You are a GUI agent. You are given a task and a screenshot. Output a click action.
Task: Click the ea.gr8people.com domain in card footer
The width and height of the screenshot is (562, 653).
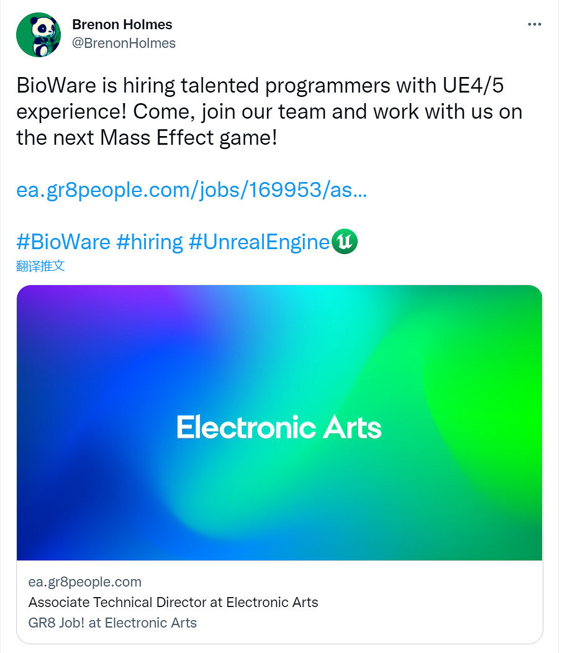click(85, 582)
